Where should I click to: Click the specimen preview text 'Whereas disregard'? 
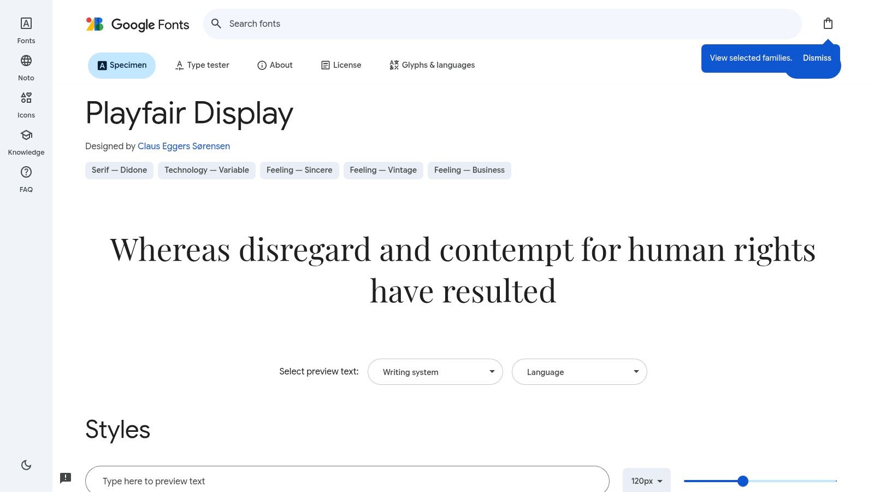coord(240,250)
